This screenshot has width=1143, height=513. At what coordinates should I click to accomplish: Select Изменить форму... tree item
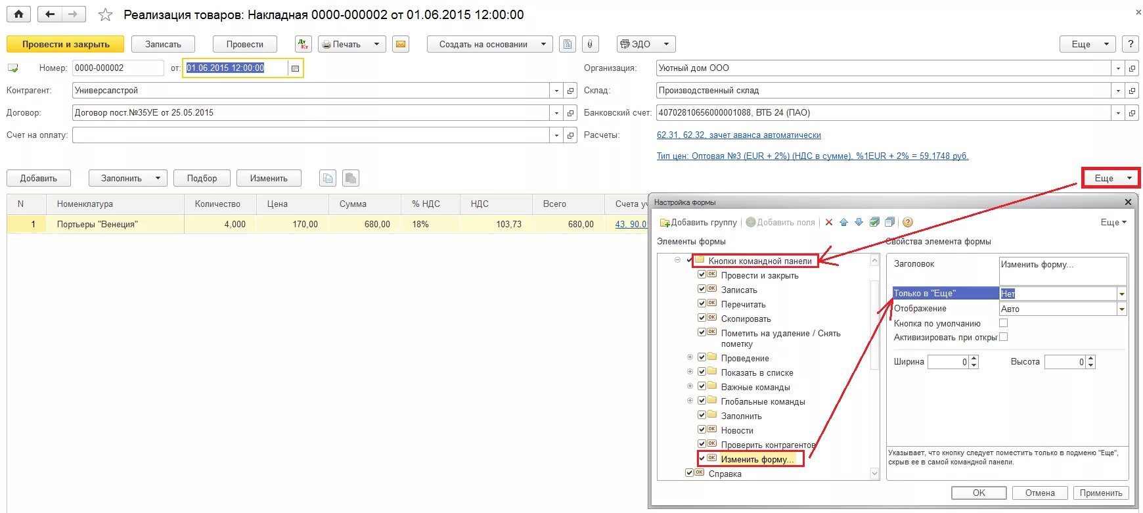(757, 459)
